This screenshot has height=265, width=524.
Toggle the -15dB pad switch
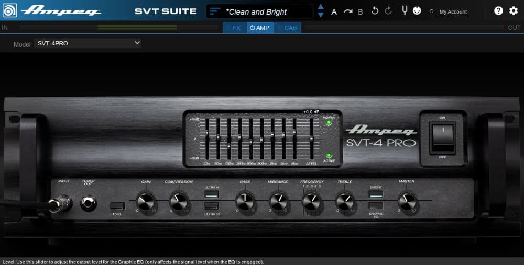[117, 206]
